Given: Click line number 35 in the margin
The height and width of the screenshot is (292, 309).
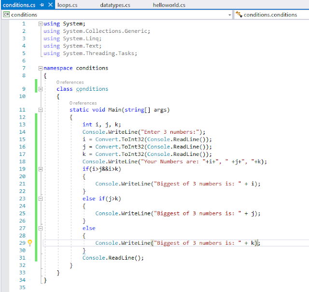Looking at the screenshot, I should [x=22, y=287].
